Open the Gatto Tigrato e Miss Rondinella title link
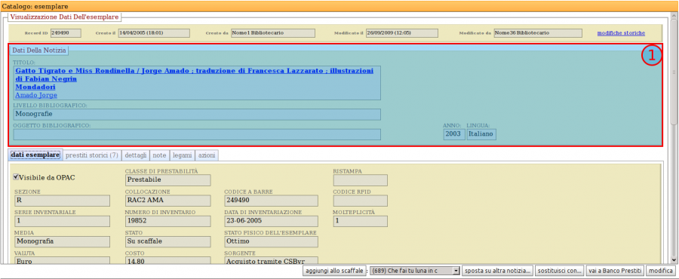The height and width of the screenshot is (279, 679). coord(194,75)
